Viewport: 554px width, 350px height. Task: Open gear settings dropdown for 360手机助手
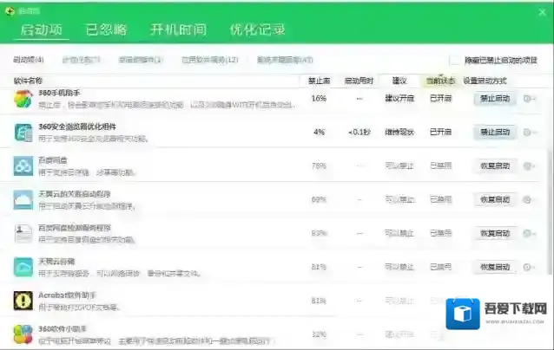(529, 99)
